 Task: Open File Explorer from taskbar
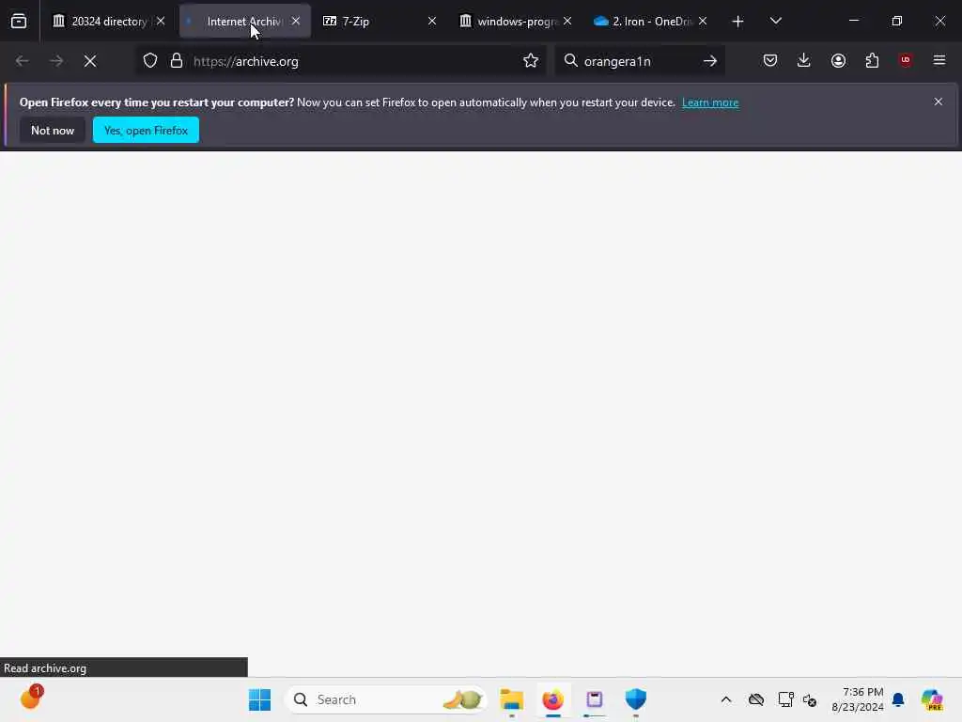click(511, 699)
